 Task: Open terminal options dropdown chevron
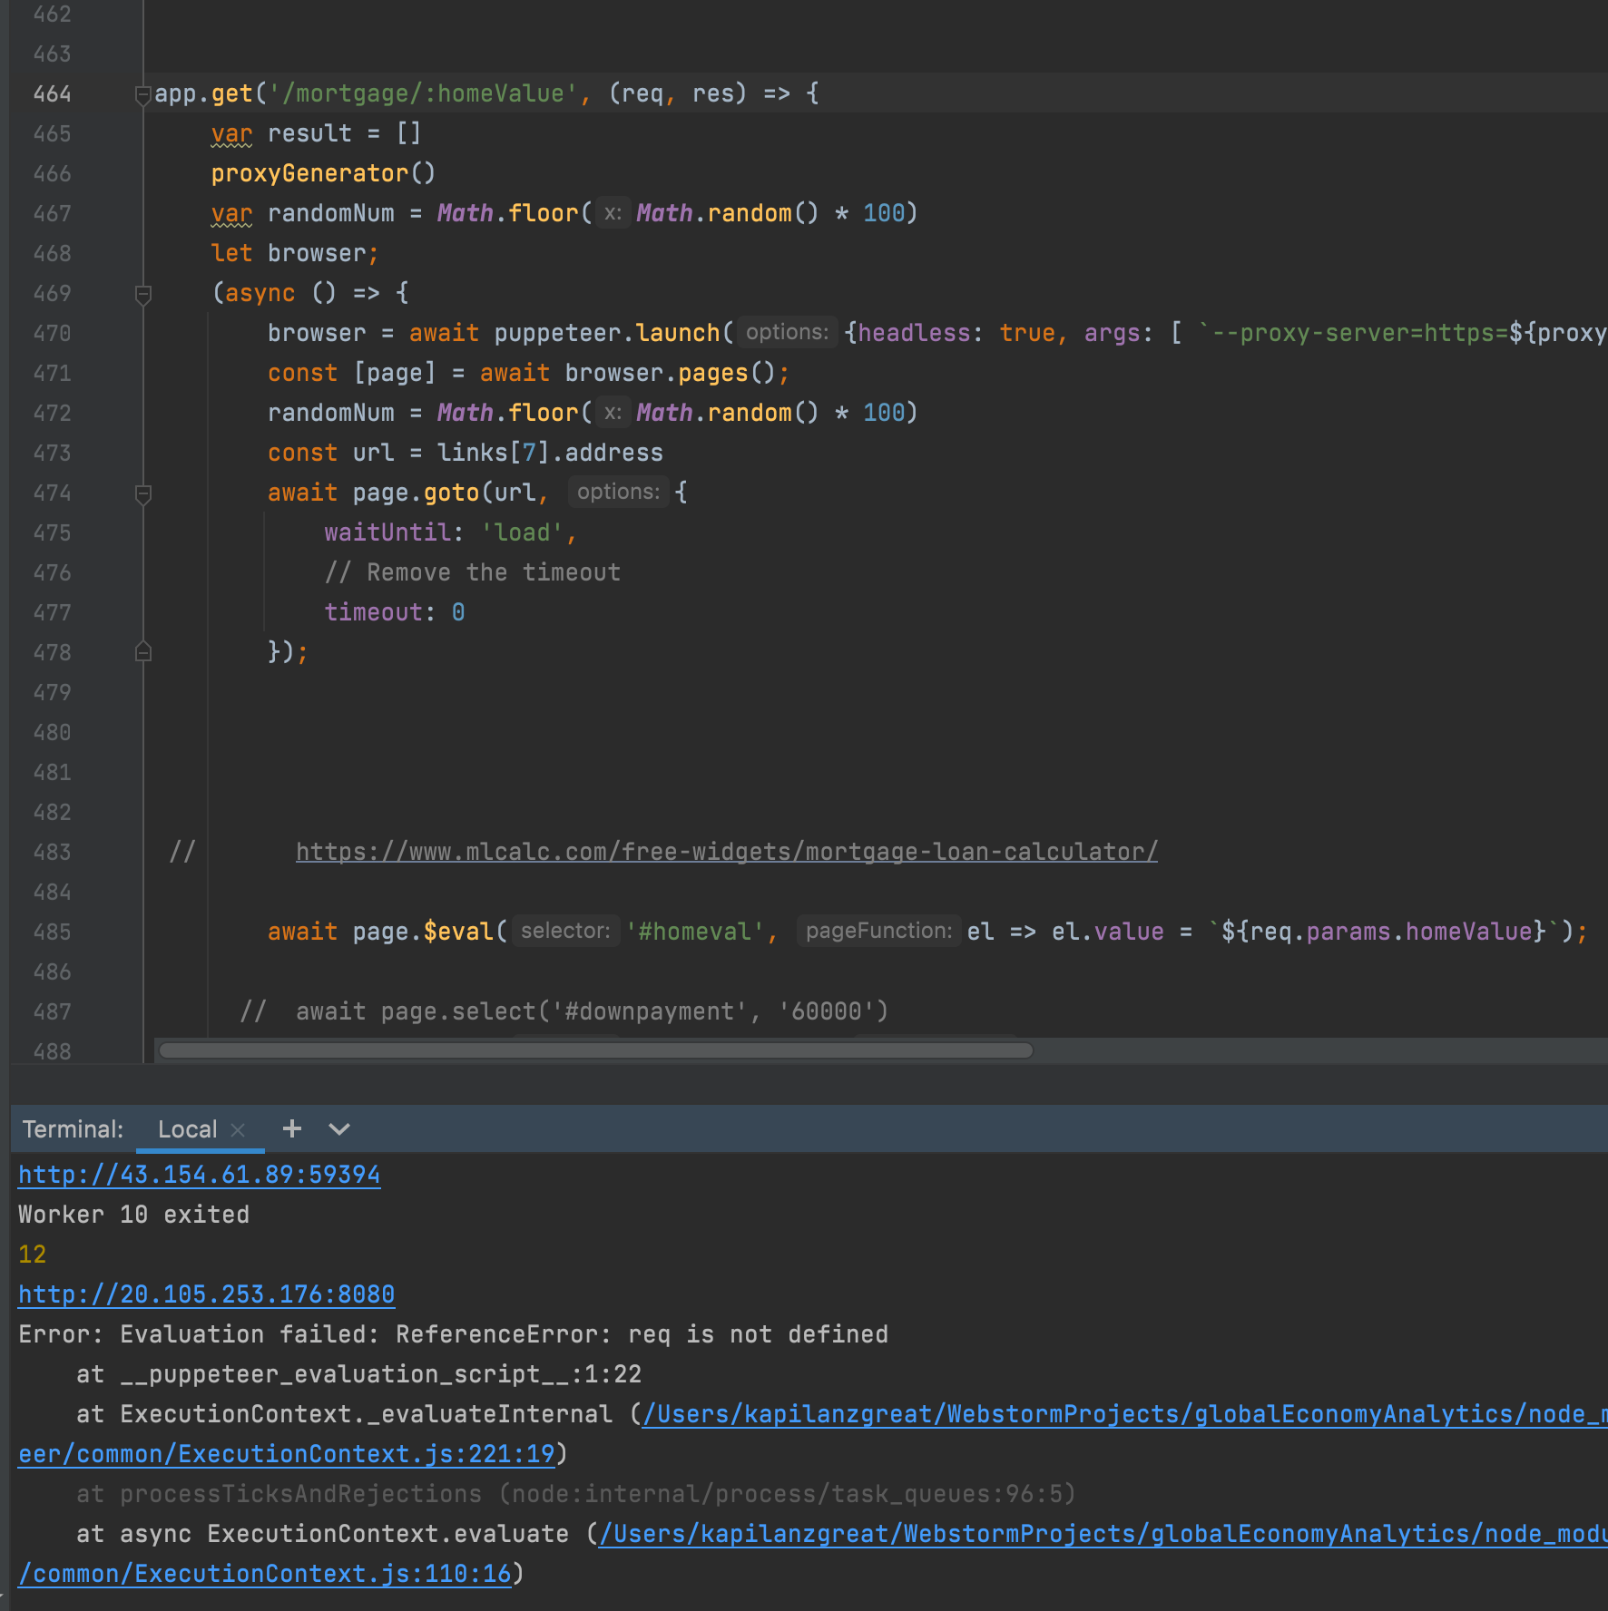pyautogui.click(x=339, y=1129)
